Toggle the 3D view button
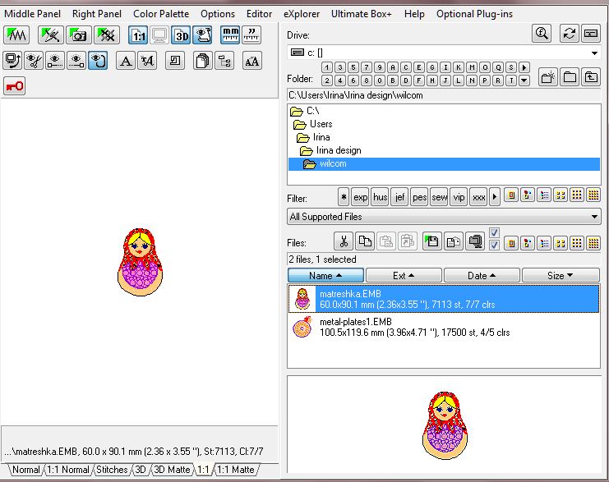Image resolution: width=609 pixels, height=482 pixels. [181, 34]
